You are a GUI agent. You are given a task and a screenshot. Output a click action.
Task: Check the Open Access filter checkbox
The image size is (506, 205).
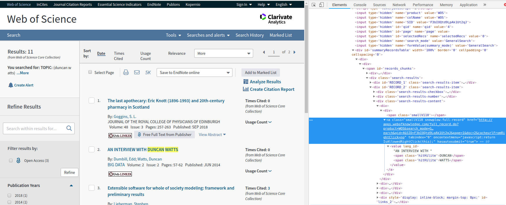click(x=11, y=160)
